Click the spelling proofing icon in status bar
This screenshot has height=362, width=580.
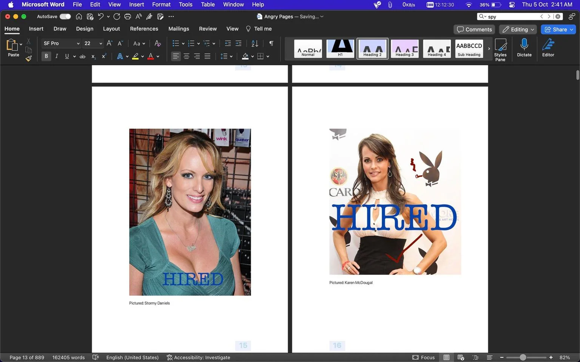[96, 357]
